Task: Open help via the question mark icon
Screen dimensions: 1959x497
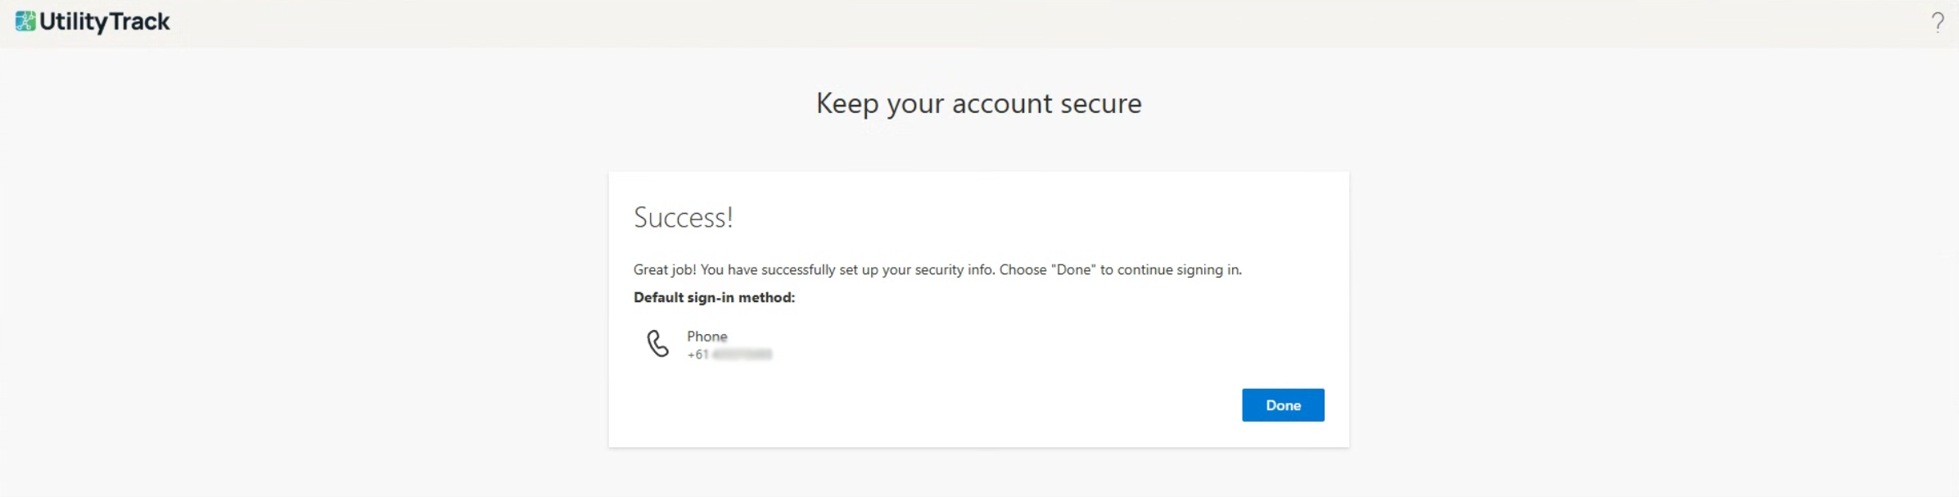Action: (1937, 22)
